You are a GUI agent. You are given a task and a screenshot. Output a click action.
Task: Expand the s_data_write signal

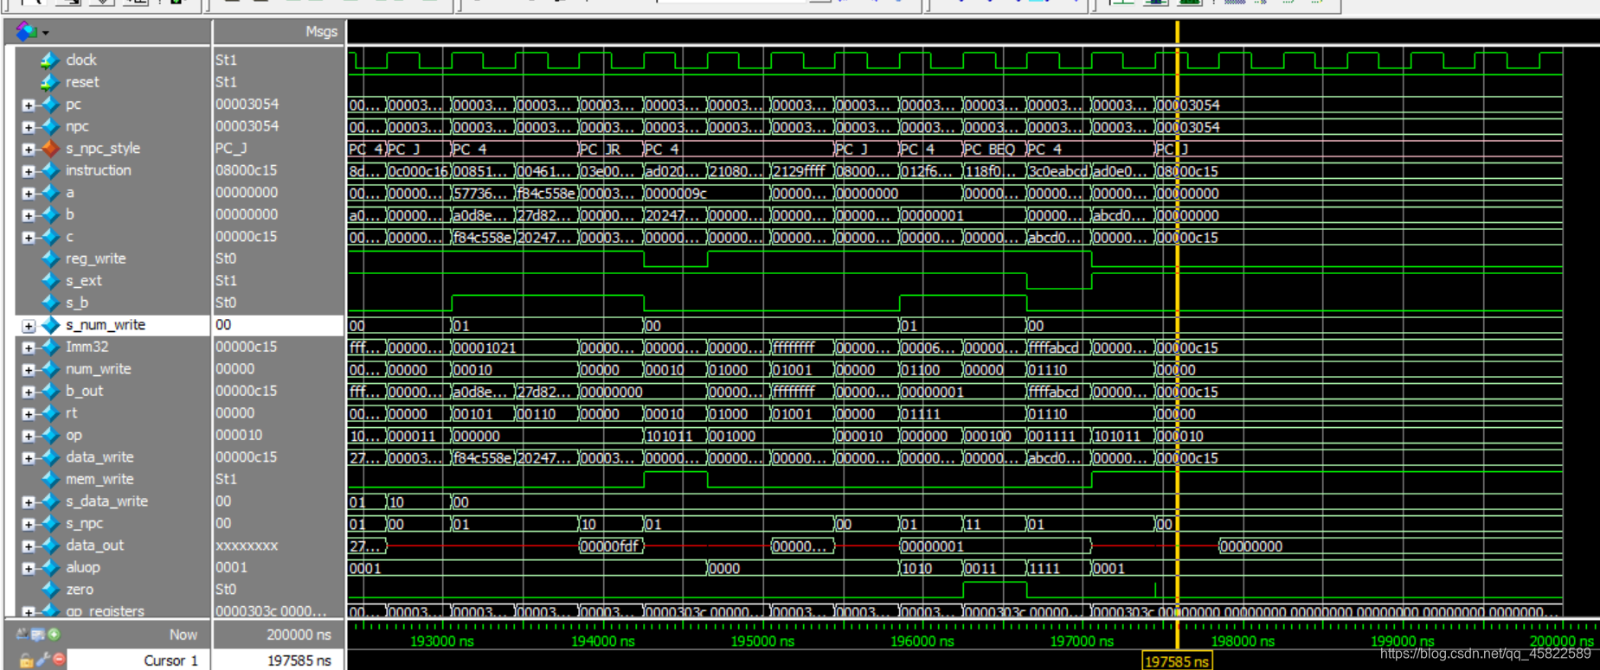pos(29,502)
